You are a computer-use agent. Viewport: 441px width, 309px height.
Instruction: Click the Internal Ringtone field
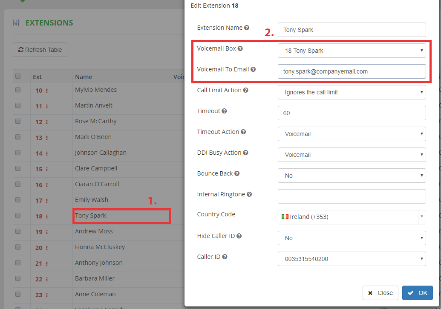point(352,196)
